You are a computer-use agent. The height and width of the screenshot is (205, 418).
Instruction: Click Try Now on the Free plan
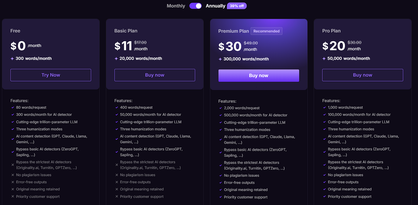point(51,75)
